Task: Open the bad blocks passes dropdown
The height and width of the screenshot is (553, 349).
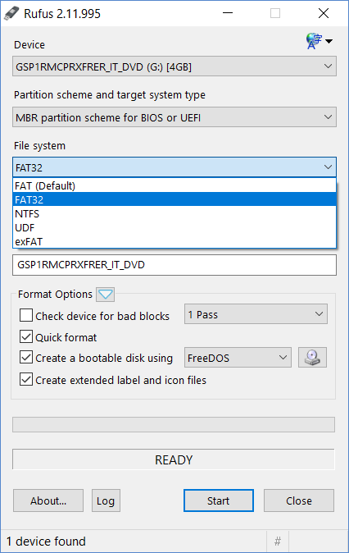Action: click(x=256, y=314)
